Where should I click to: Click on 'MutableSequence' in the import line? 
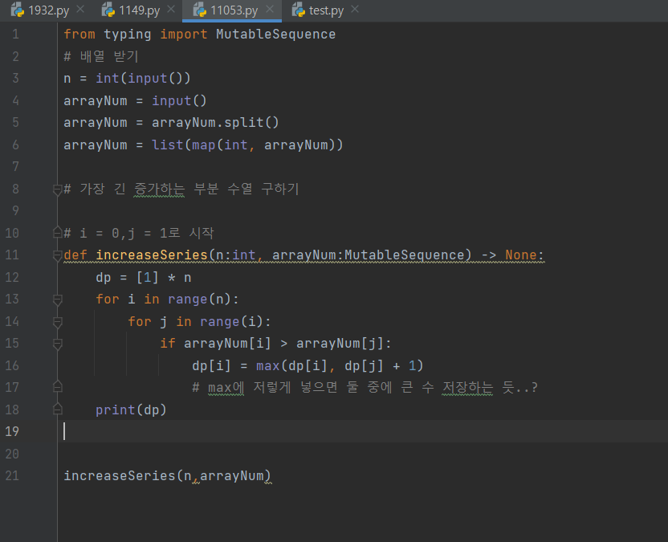275,34
